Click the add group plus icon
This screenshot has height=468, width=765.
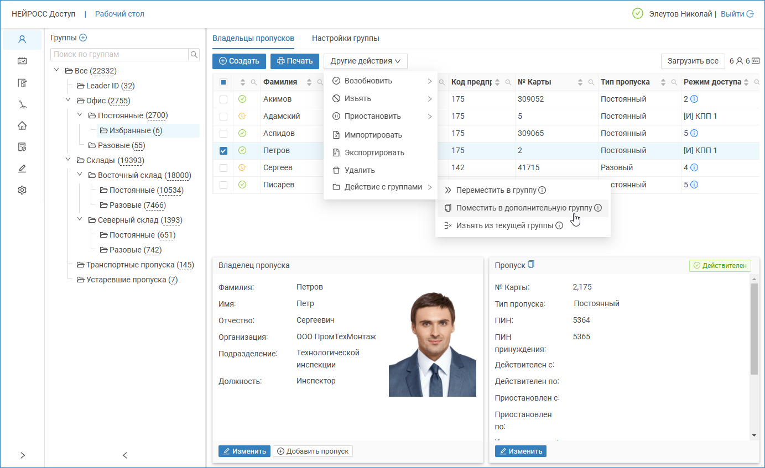coord(83,38)
